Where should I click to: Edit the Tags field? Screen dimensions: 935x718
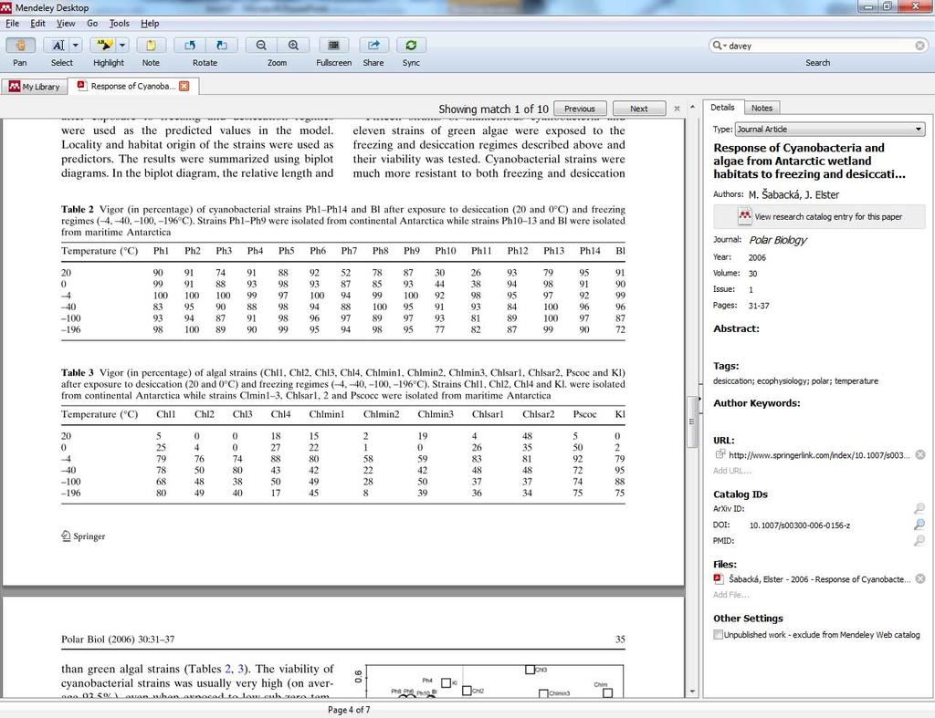point(795,381)
